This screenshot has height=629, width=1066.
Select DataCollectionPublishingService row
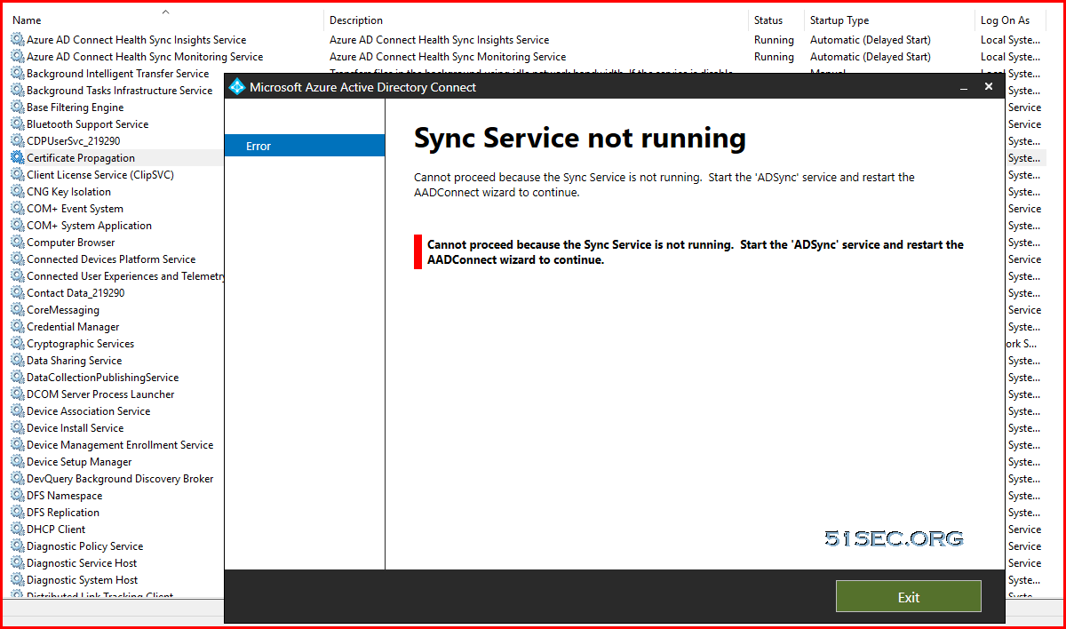(x=102, y=378)
